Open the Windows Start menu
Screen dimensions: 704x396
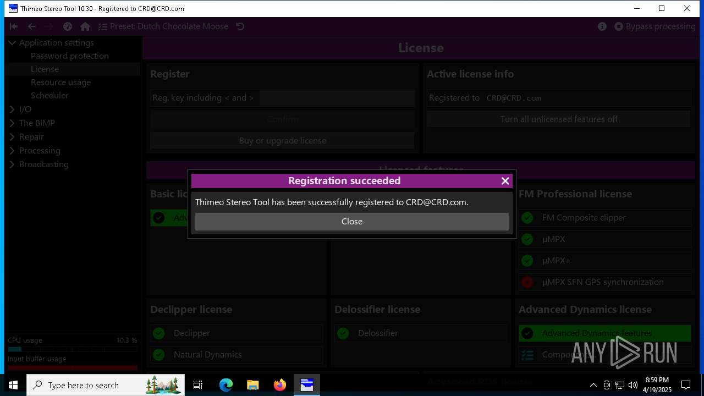(13, 385)
